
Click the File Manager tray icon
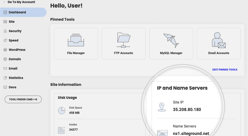[x=76, y=40]
